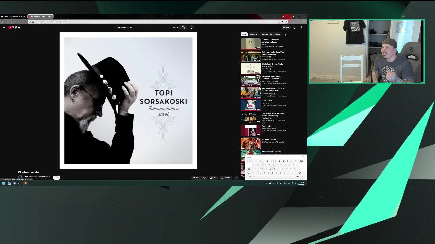Open the Paku Topic video thumbnail
The width and height of the screenshot is (435, 244).
(250, 105)
